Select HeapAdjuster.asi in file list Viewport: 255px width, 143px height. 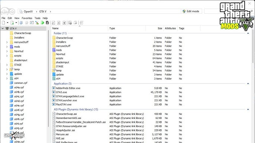coord(65,130)
